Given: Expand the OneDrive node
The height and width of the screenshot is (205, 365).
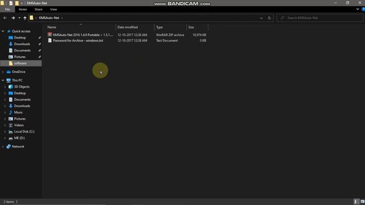Looking at the screenshot, I should coord(3,72).
